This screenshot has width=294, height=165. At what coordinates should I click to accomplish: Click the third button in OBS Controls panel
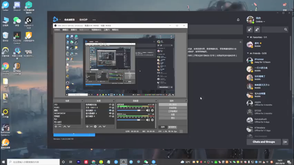pyautogui.click(x=173, y=111)
